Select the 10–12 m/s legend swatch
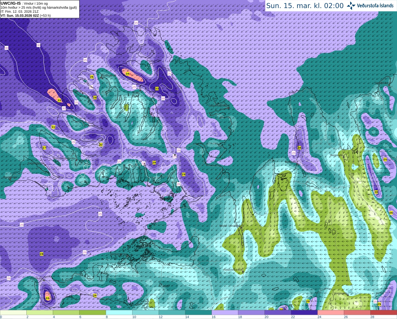This screenshot has width=397, height=319. coord(145,312)
